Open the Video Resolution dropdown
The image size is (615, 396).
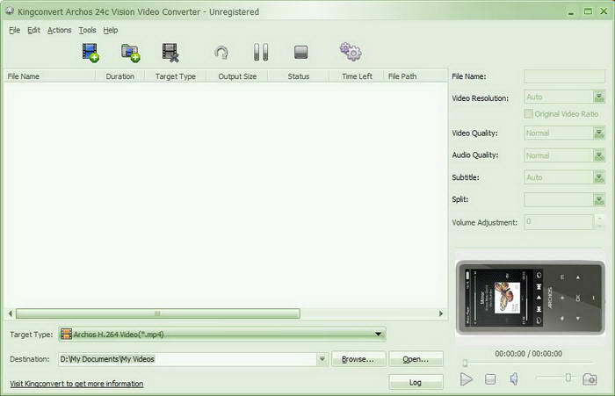click(599, 98)
